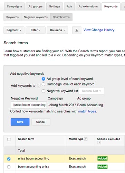Open the General List dropdown
Viewport: 125px width, 173px height.
(x=92, y=91)
